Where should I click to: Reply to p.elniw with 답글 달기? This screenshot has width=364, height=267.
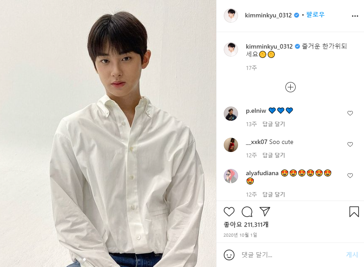(274, 124)
